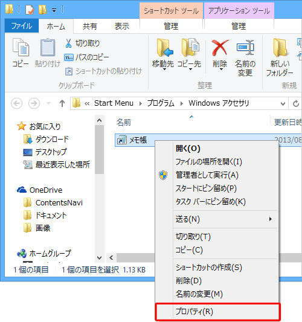Screen dimensions: 302x322
Task: Switch to the 表示 tab
Action: click(x=122, y=27)
